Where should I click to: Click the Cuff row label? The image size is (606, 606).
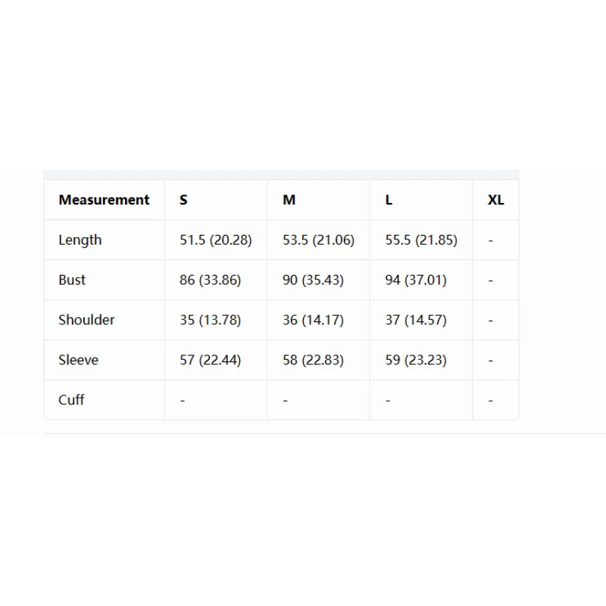click(71, 400)
